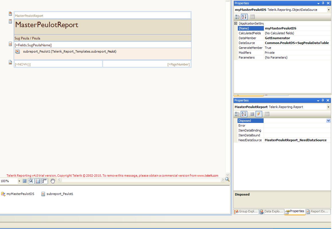Expand the (ApplicationSettings) property node
The height and width of the screenshot is (229, 332).
point(236,23)
